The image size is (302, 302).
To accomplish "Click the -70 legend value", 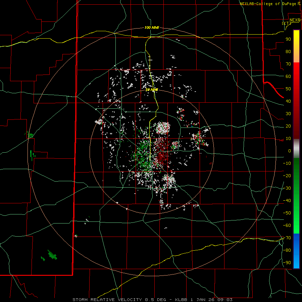I will [x=287, y=238].
